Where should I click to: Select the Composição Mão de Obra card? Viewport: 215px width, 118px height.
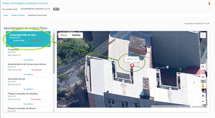tap(28, 39)
